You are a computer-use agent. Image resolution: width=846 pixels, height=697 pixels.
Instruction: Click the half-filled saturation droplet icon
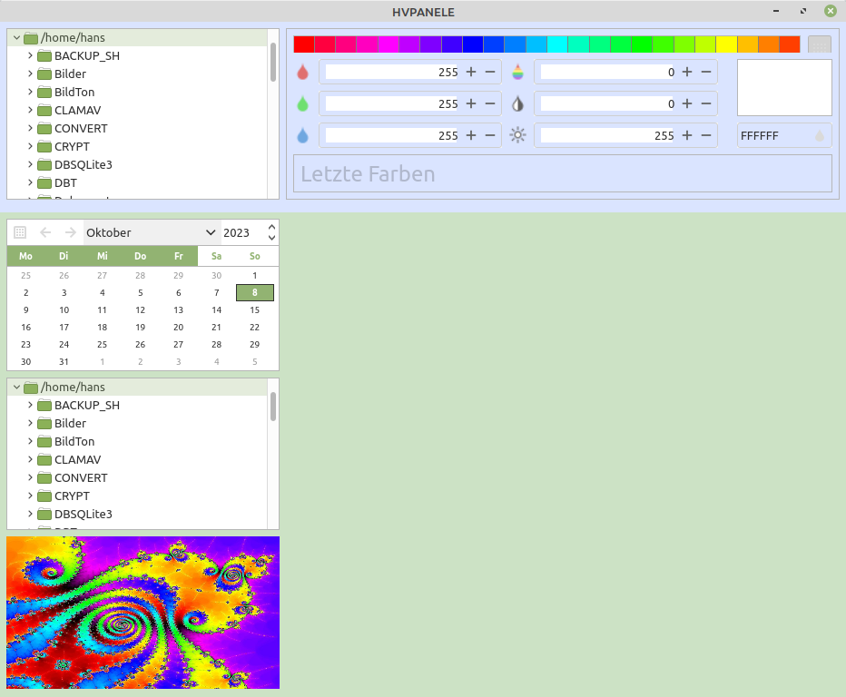click(517, 103)
